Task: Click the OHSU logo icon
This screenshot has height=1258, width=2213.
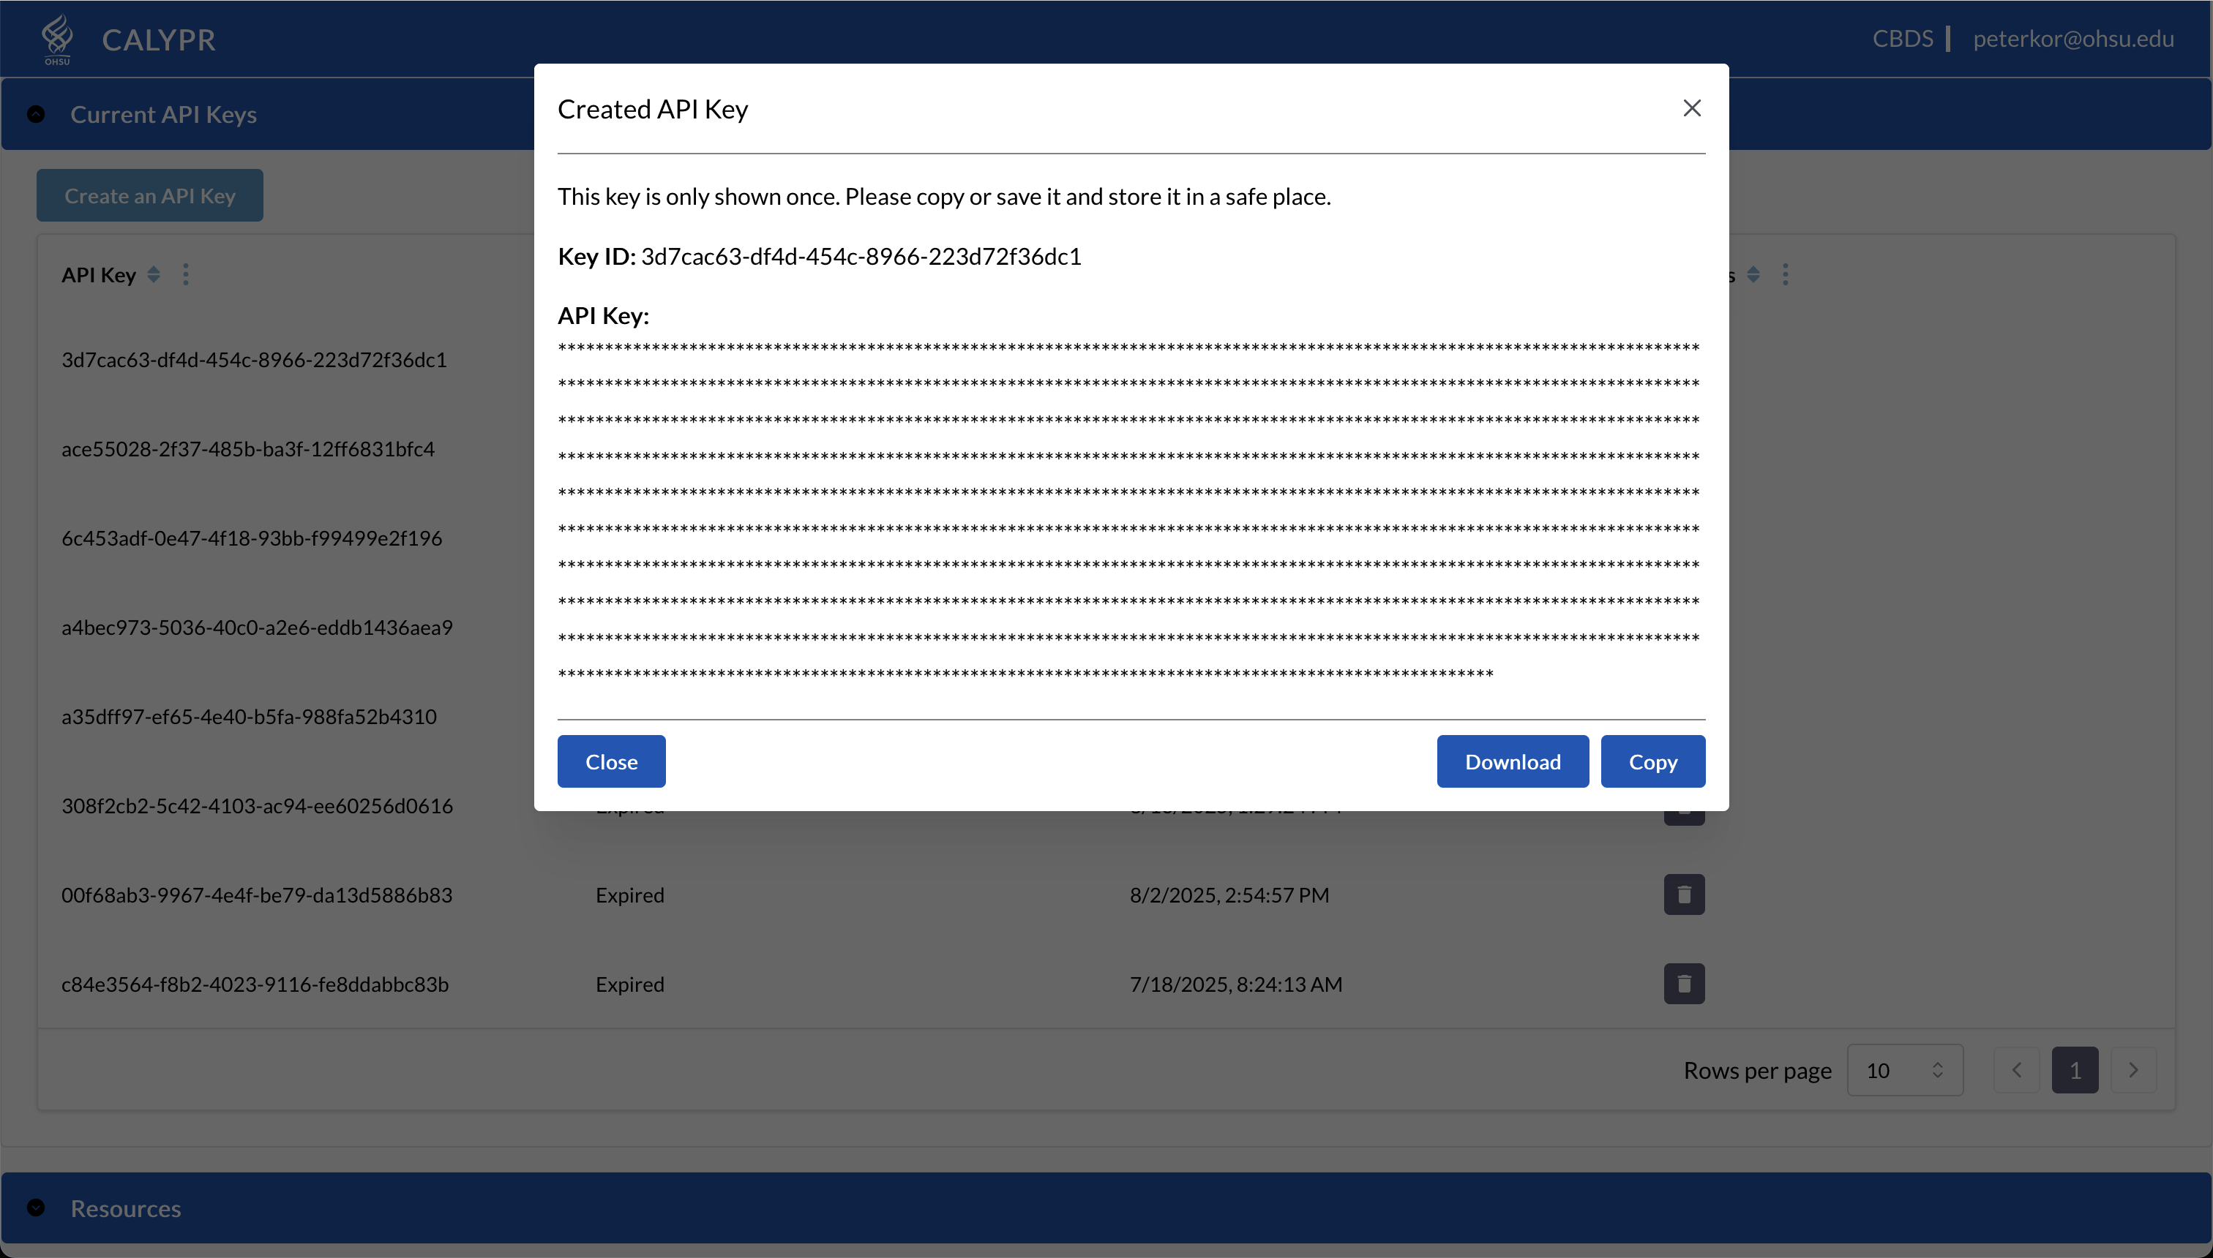Action: [57, 38]
